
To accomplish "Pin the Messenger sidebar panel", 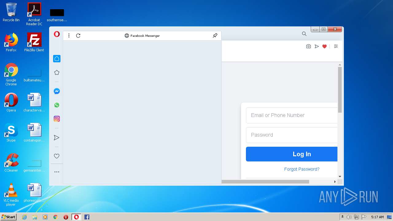I will (215, 36).
